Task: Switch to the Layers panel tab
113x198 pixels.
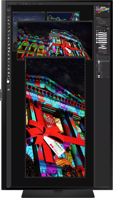Action: tap(97, 55)
